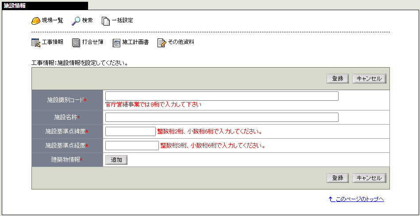Click the 施設名称 row label
This screenshot has width=420, height=216.
coord(67,117)
